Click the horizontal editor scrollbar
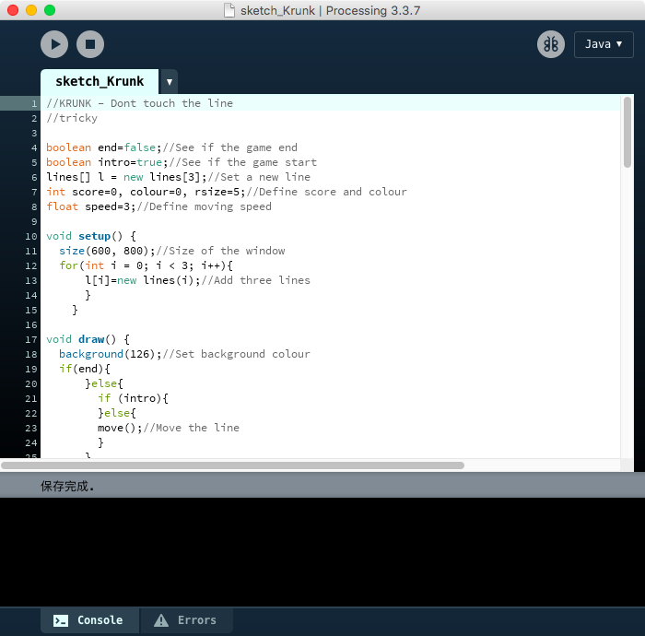The height and width of the screenshot is (636, 645). point(232,465)
